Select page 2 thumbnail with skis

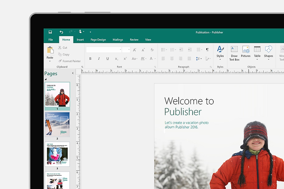click(57, 124)
